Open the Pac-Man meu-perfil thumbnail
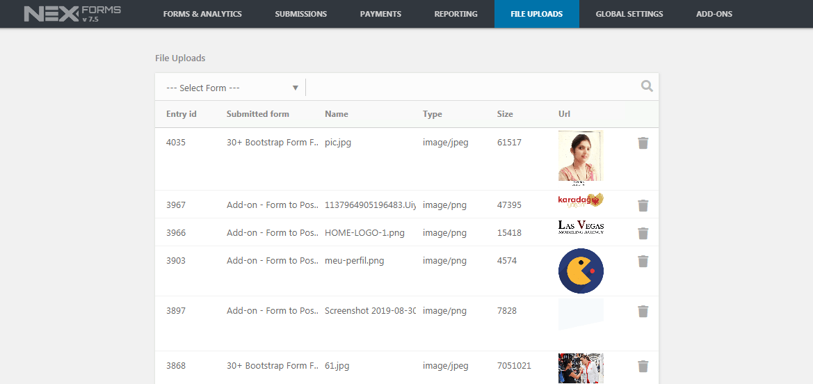The image size is (813, 384). pyautogui.click(x=581, y=271)
